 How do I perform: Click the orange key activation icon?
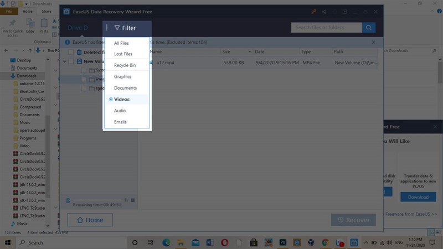(x=313, y=12)
